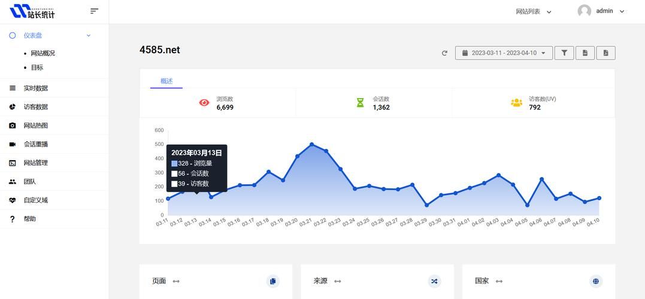Expand the 网站列表 dropdown
The image size is (645, 299).
[534, 11]
